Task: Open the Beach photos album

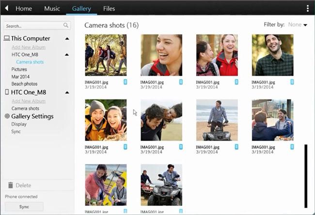Action: [x=24, y=83]
